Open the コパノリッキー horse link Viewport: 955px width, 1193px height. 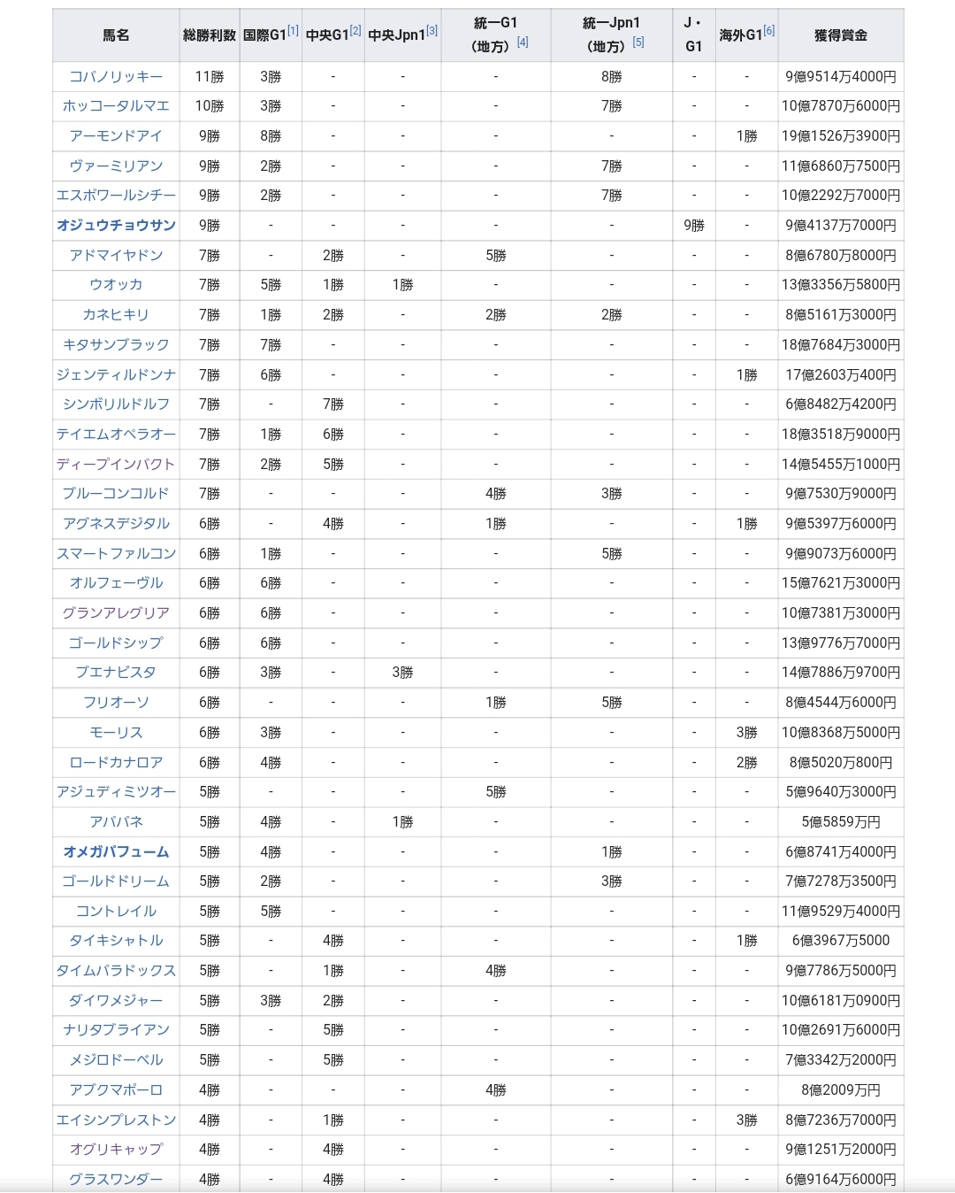click(116, 77)
